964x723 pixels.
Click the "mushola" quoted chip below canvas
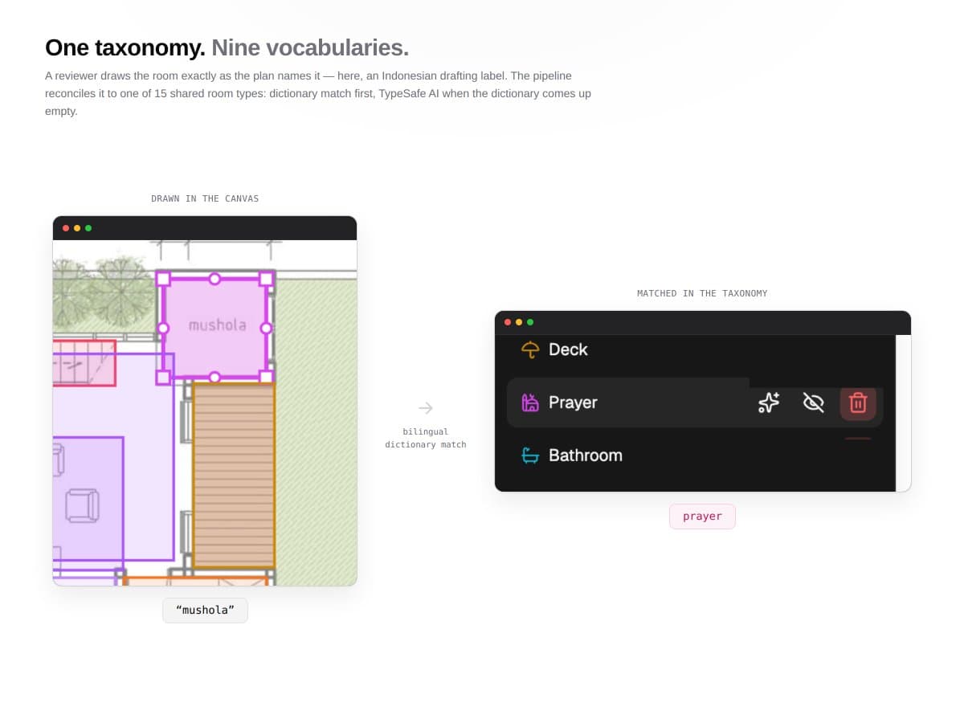[205, 610]
